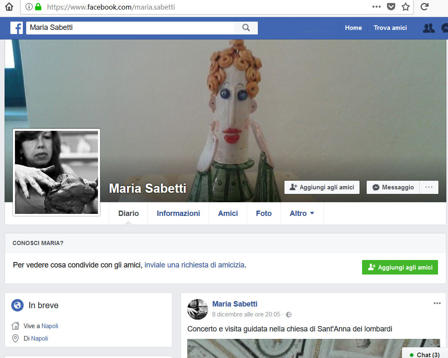
Task: Open the church ceiling photo in the post
Action: [x=313, y=348]
